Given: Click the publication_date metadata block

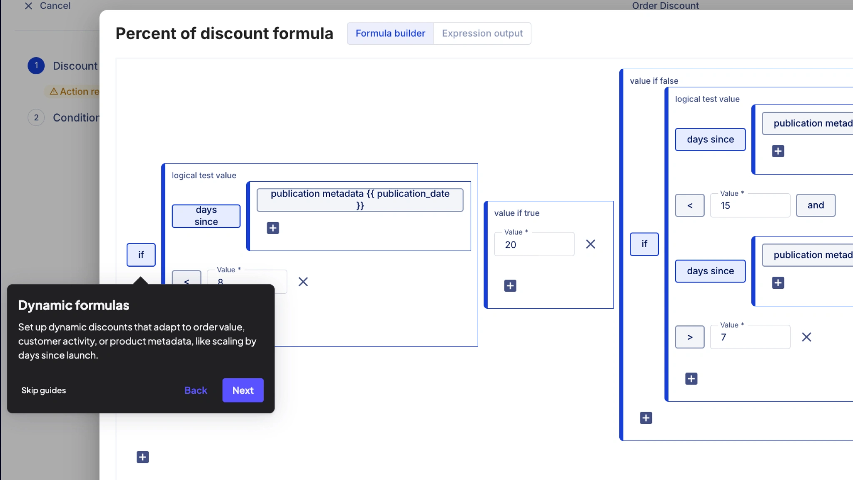Looking at the screenshot, I should tap(359, 200).
